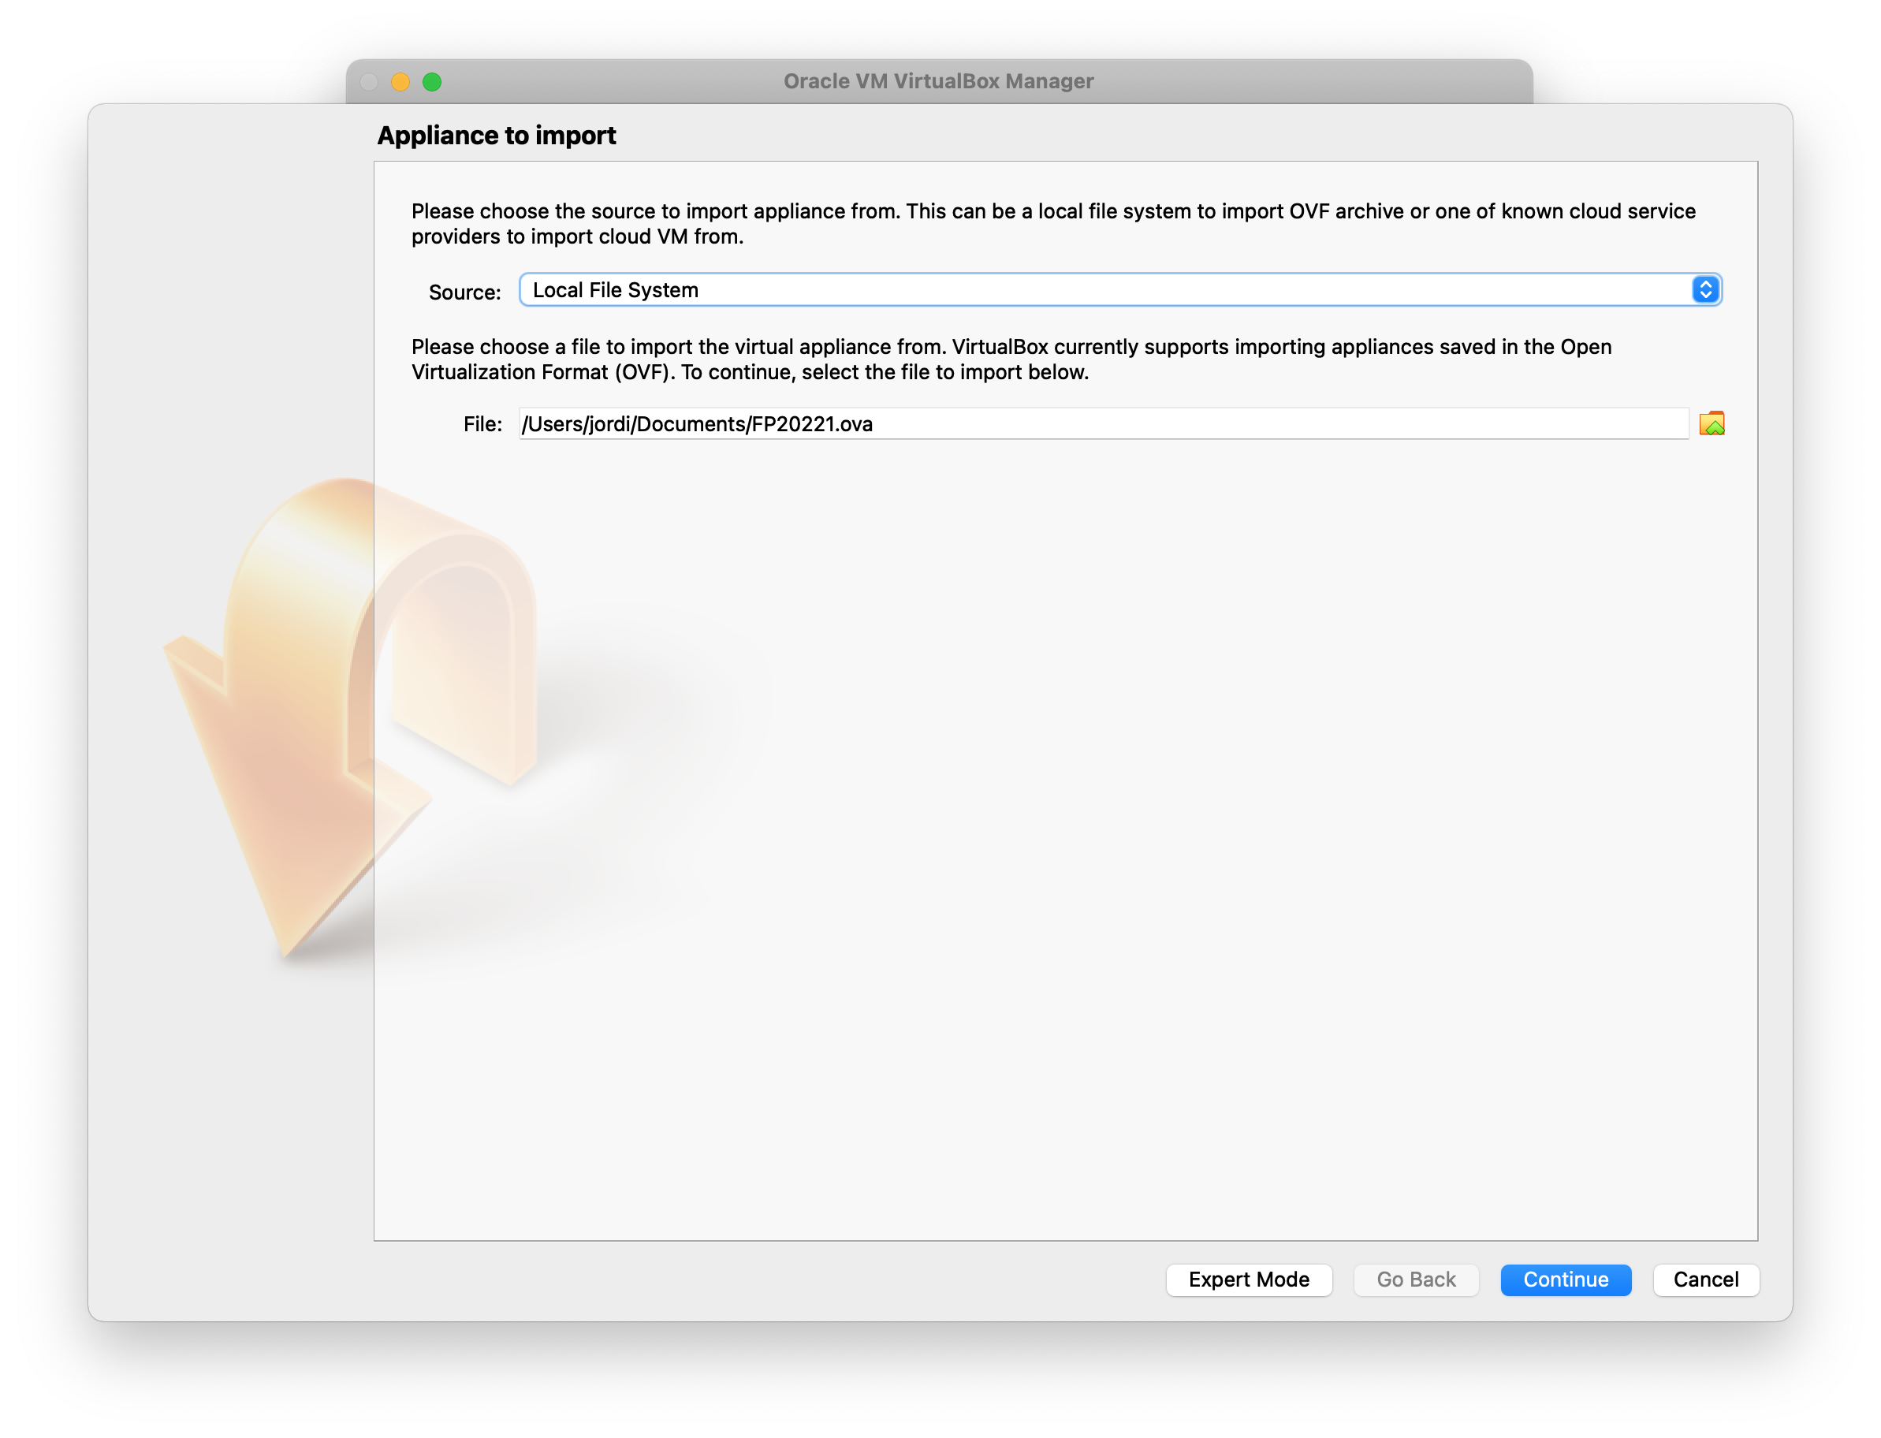Click the Oracle VM VirtualBox Manager title bar
The image size is (1881, 1438).
[938, 81]
